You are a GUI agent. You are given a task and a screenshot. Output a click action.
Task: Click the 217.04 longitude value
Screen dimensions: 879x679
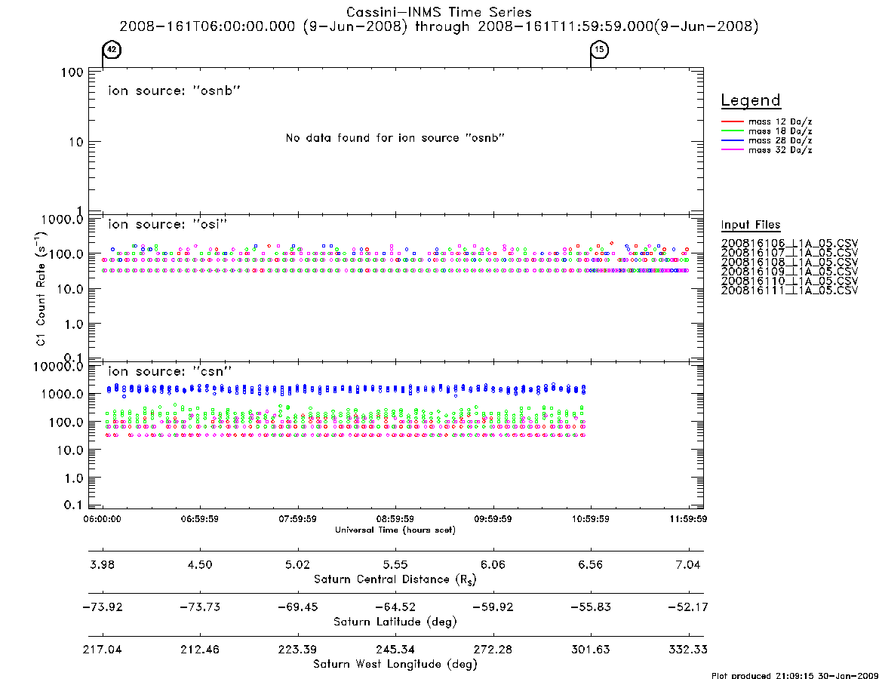point(102,650)
